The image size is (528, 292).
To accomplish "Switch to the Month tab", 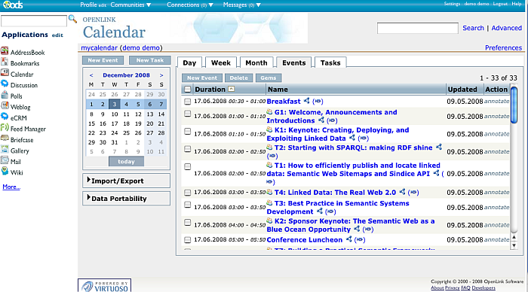I will [256, 62].
